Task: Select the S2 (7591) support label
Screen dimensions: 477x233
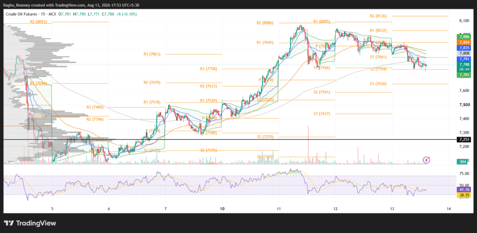Action: [x=321, y=92]
